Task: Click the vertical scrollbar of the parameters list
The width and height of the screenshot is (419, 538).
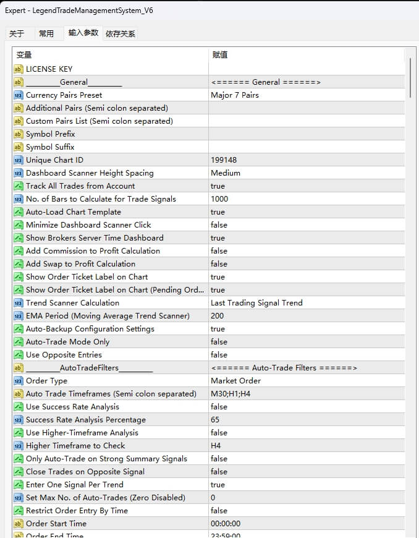Action: point(410,79)
